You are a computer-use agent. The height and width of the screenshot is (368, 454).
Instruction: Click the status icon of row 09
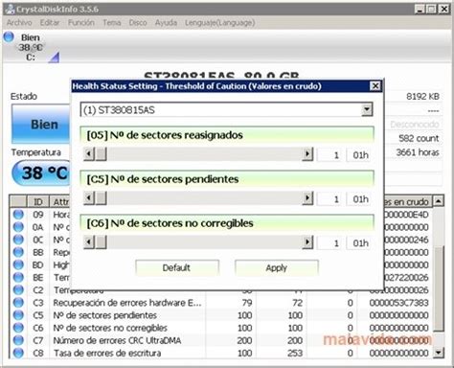[x=18, y=215]
